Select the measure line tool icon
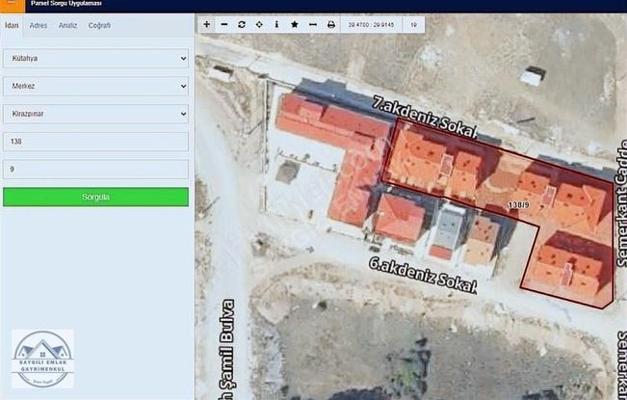This screenshot has height=400, width=627. click(x=313, y=24)
